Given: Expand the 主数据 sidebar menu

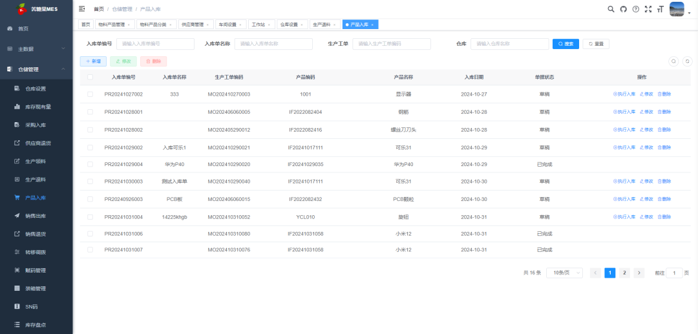Looking at the screenshot, I should tap(36, 49).
